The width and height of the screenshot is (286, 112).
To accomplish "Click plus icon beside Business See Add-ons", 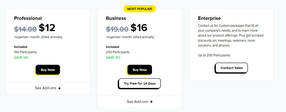I will [x=151, y=102].
